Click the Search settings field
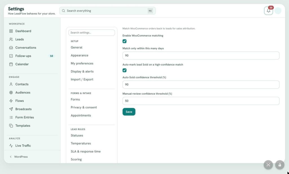The image size is (289, 174). pyautogui.click(x=92, y=33)
